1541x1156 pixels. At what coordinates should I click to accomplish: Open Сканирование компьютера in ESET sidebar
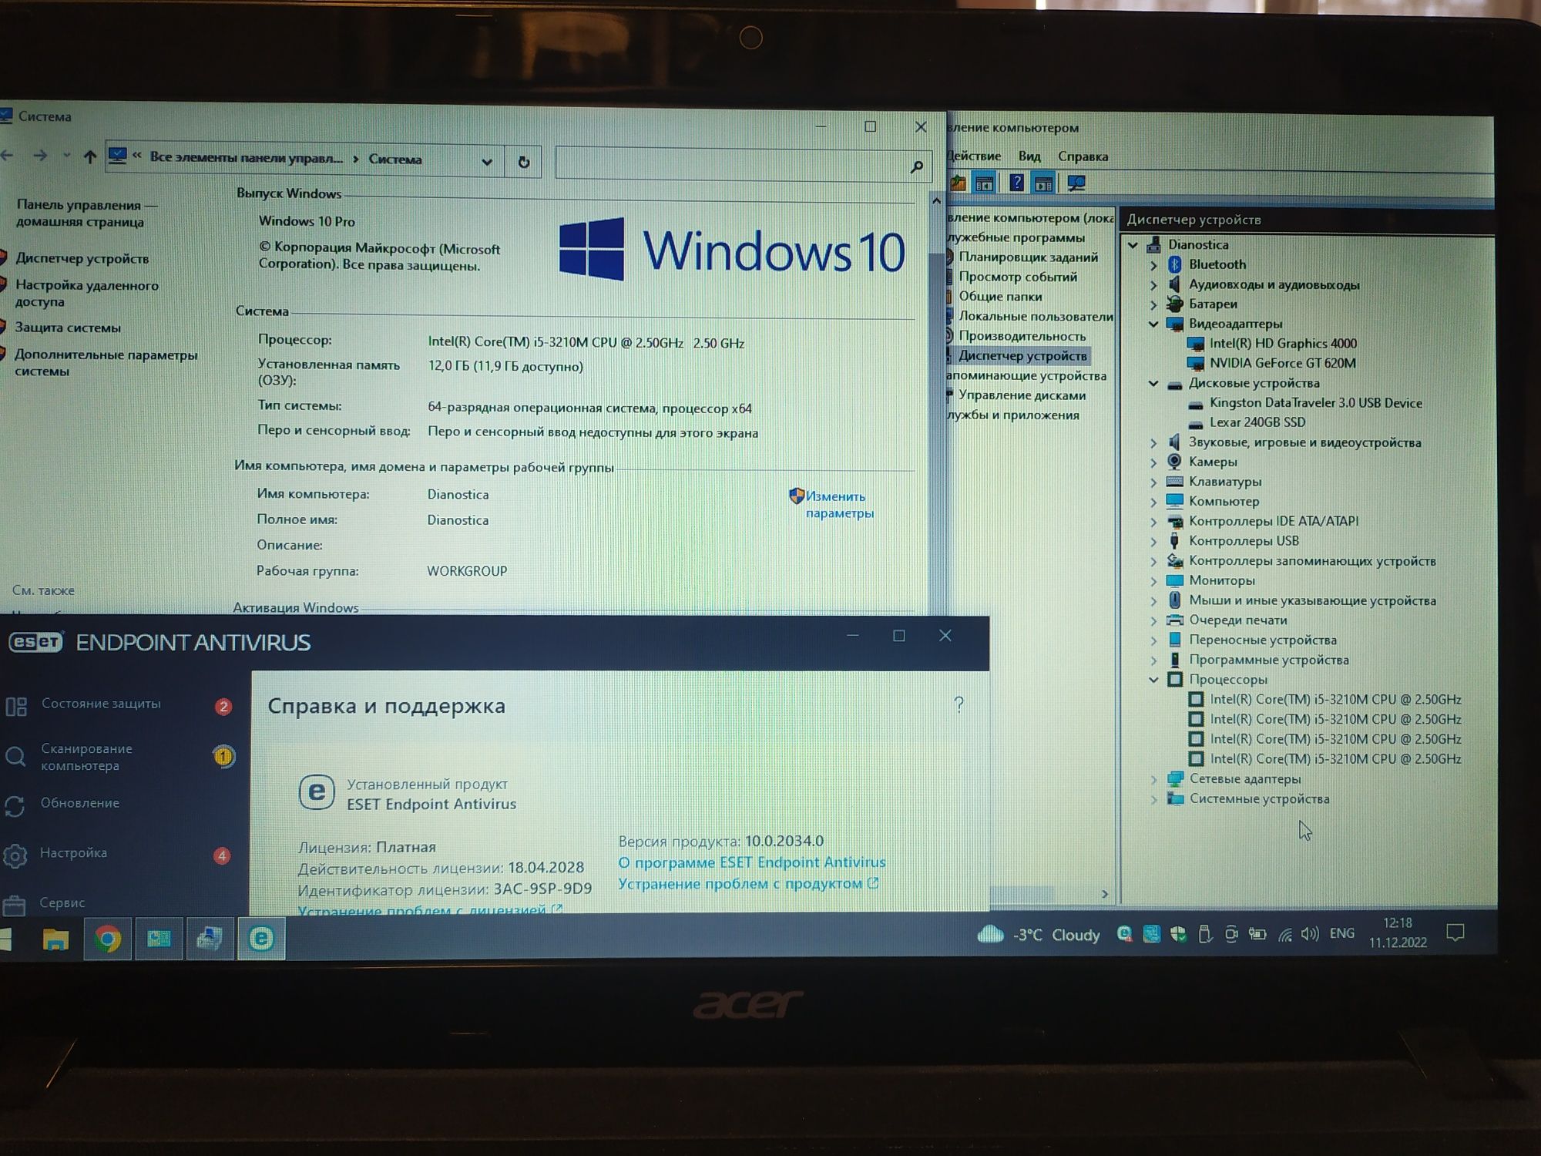point(86,757)
